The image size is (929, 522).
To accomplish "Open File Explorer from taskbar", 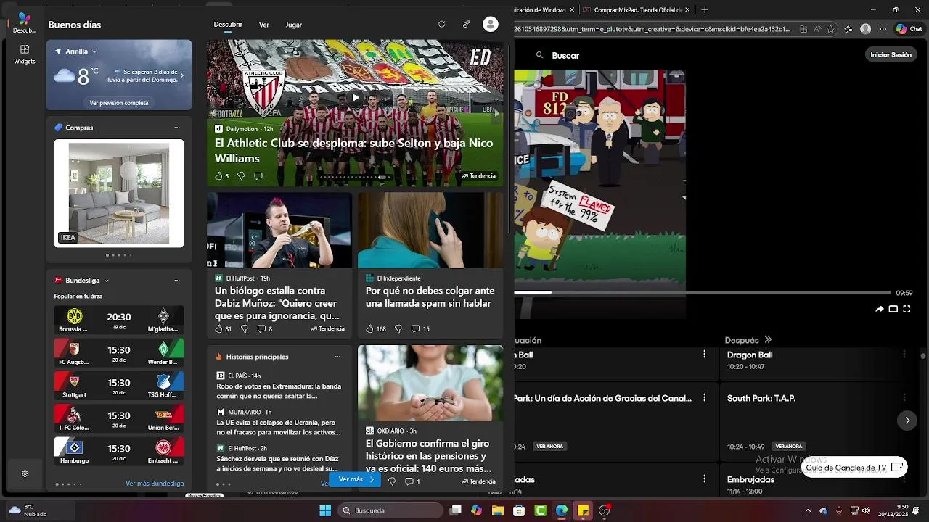I will pyautogui.click(x=498, y=510).
